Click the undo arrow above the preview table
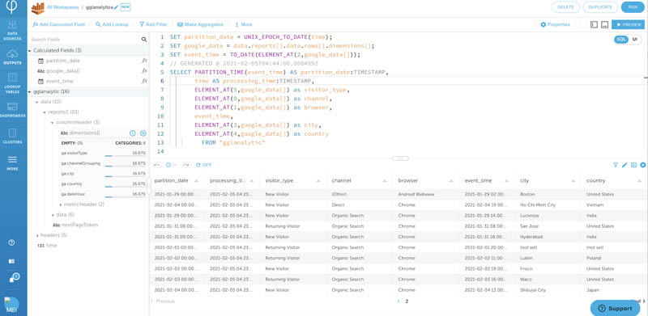 pos(157,165)
